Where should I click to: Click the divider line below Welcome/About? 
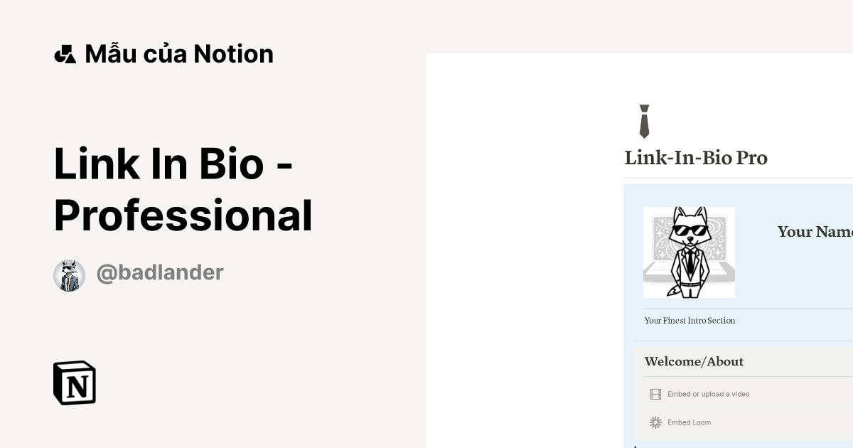(x=746, y=376)
